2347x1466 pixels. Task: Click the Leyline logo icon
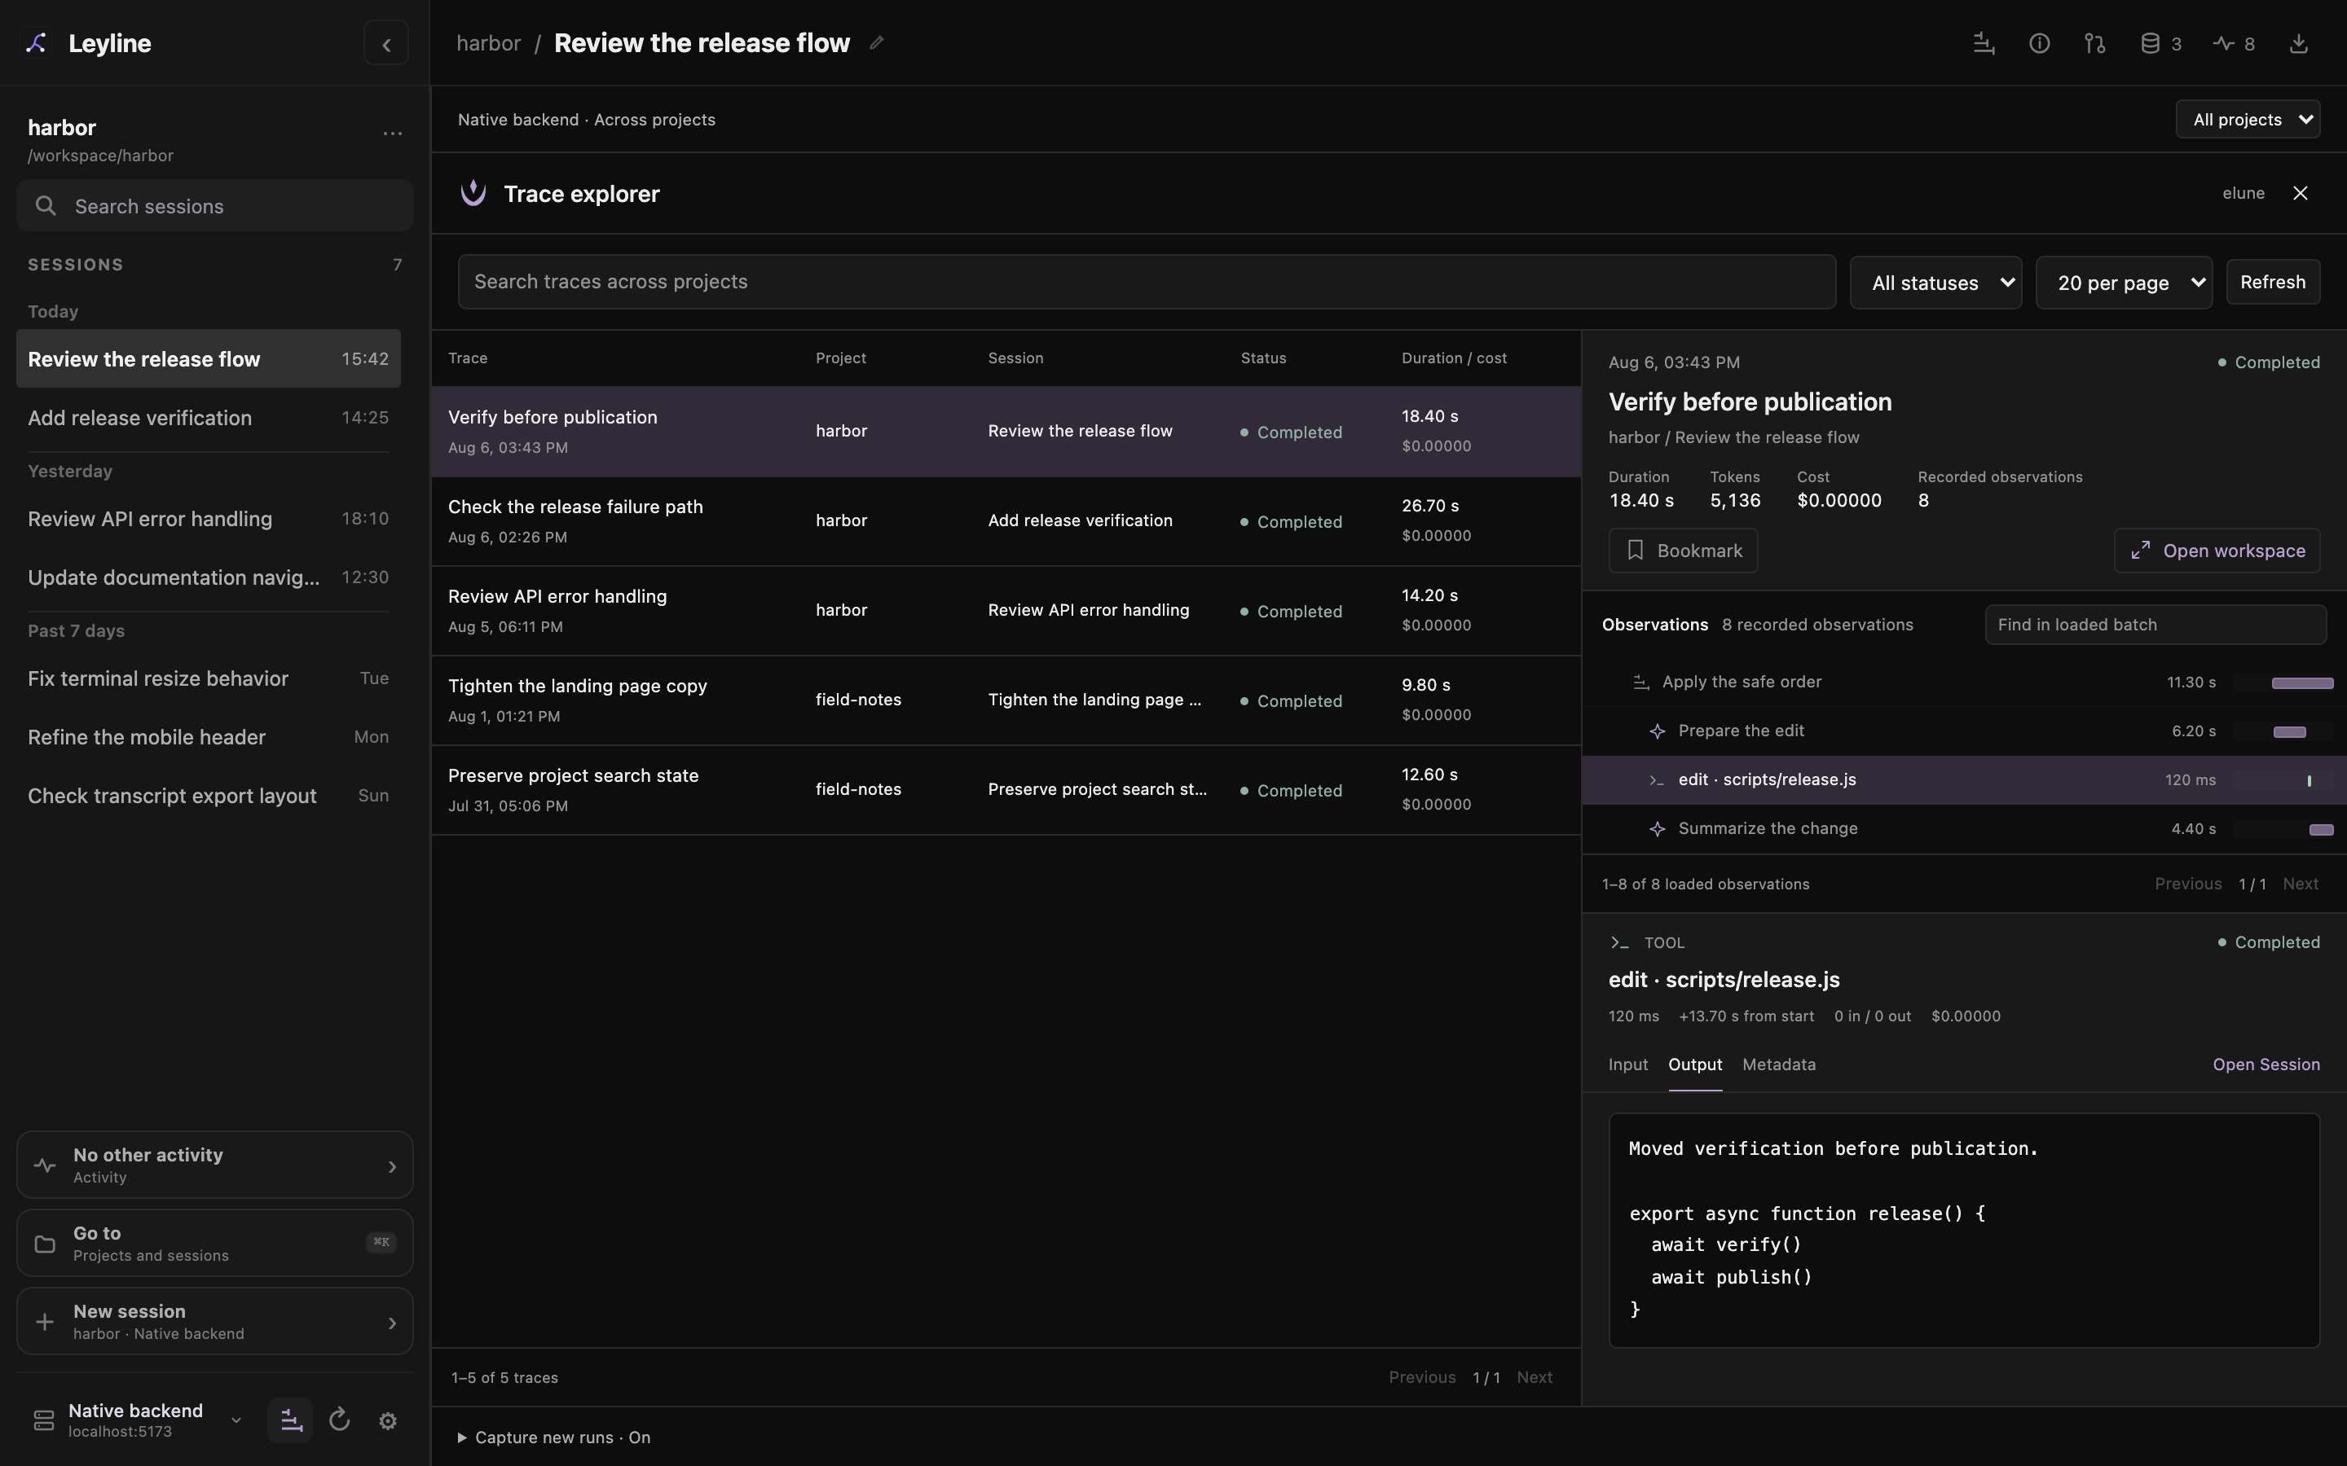coord(37,42)
